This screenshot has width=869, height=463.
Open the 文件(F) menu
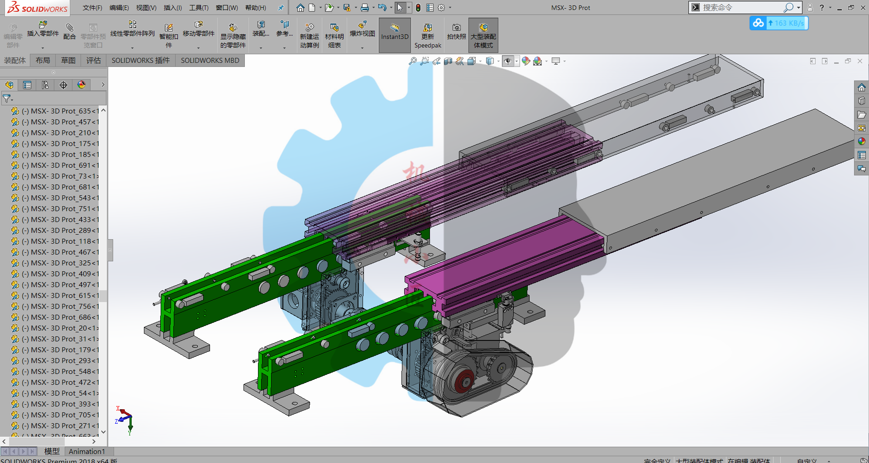coord(92,8)
